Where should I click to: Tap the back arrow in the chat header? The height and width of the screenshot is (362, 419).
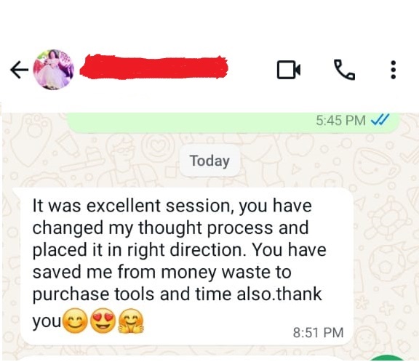[19, 70]
